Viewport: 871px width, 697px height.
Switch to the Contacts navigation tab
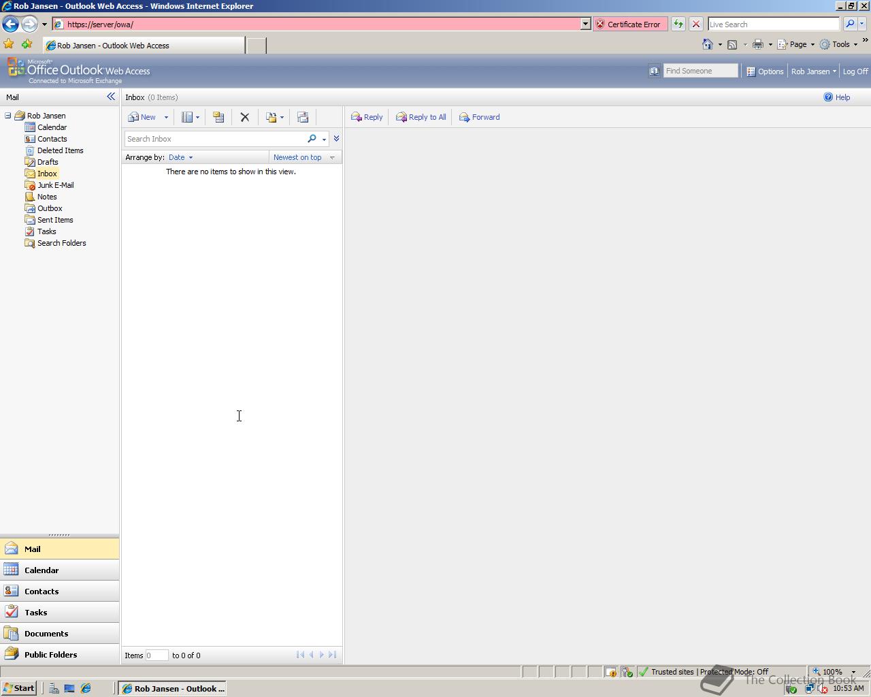(x=59, y=591)
